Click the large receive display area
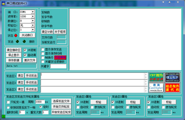Screen dimensions: 185x120 point(125,39)
